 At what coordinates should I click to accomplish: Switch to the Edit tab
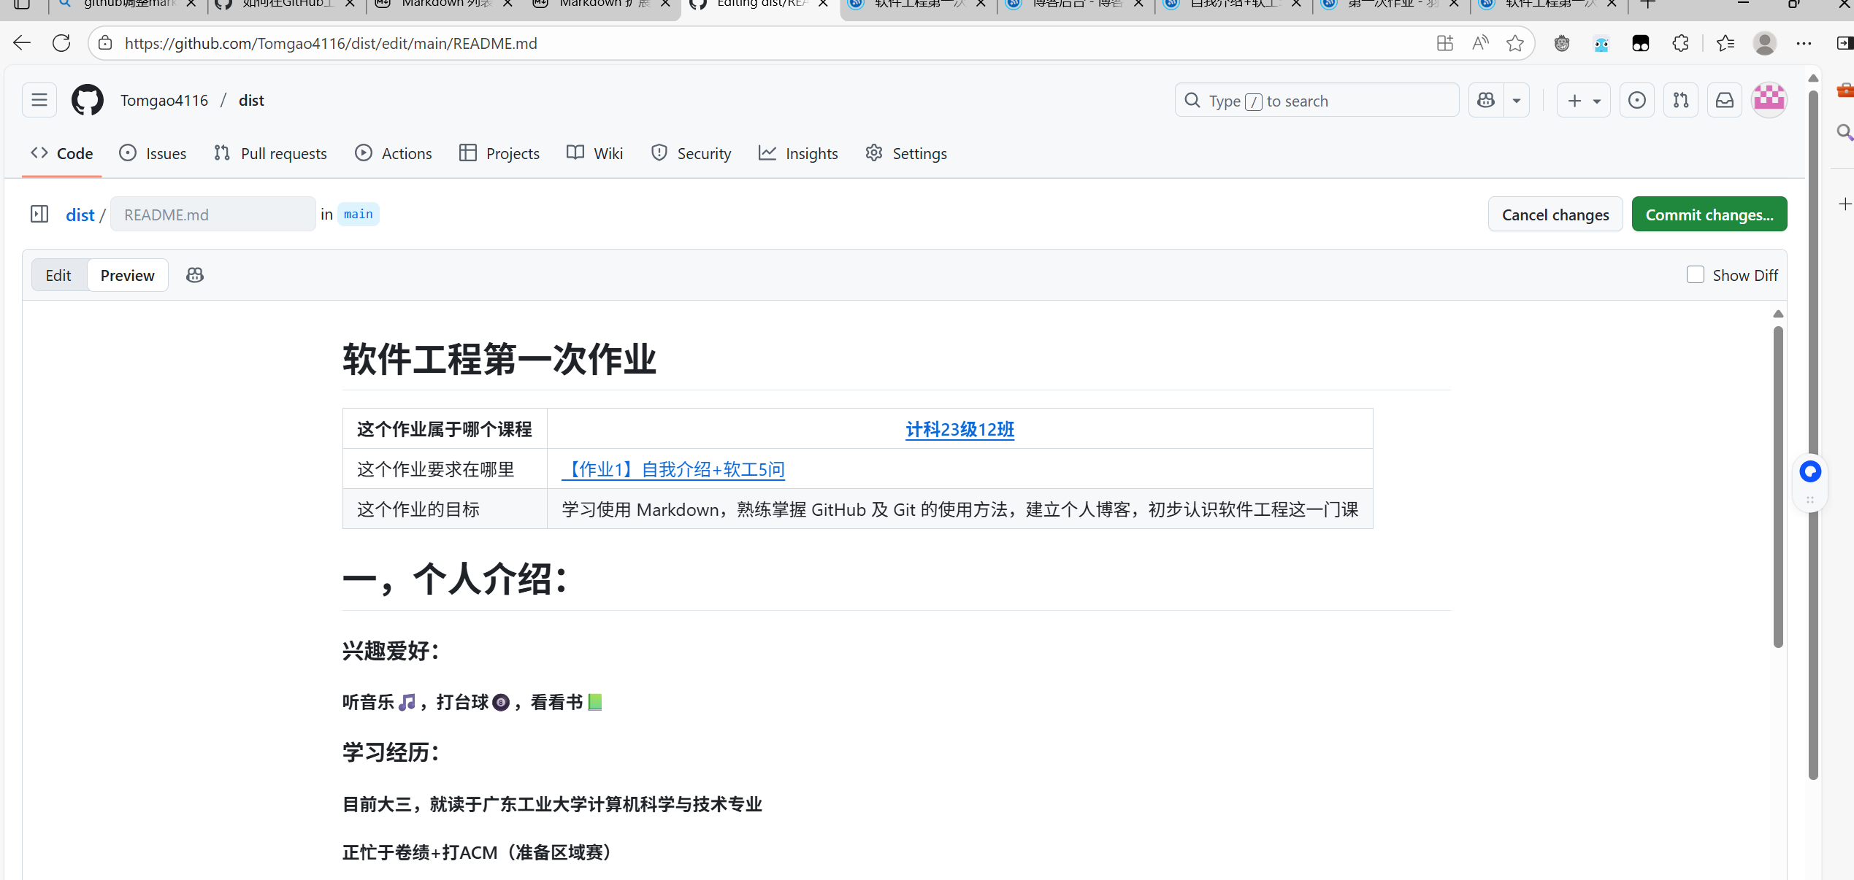[x=58, y=275]
